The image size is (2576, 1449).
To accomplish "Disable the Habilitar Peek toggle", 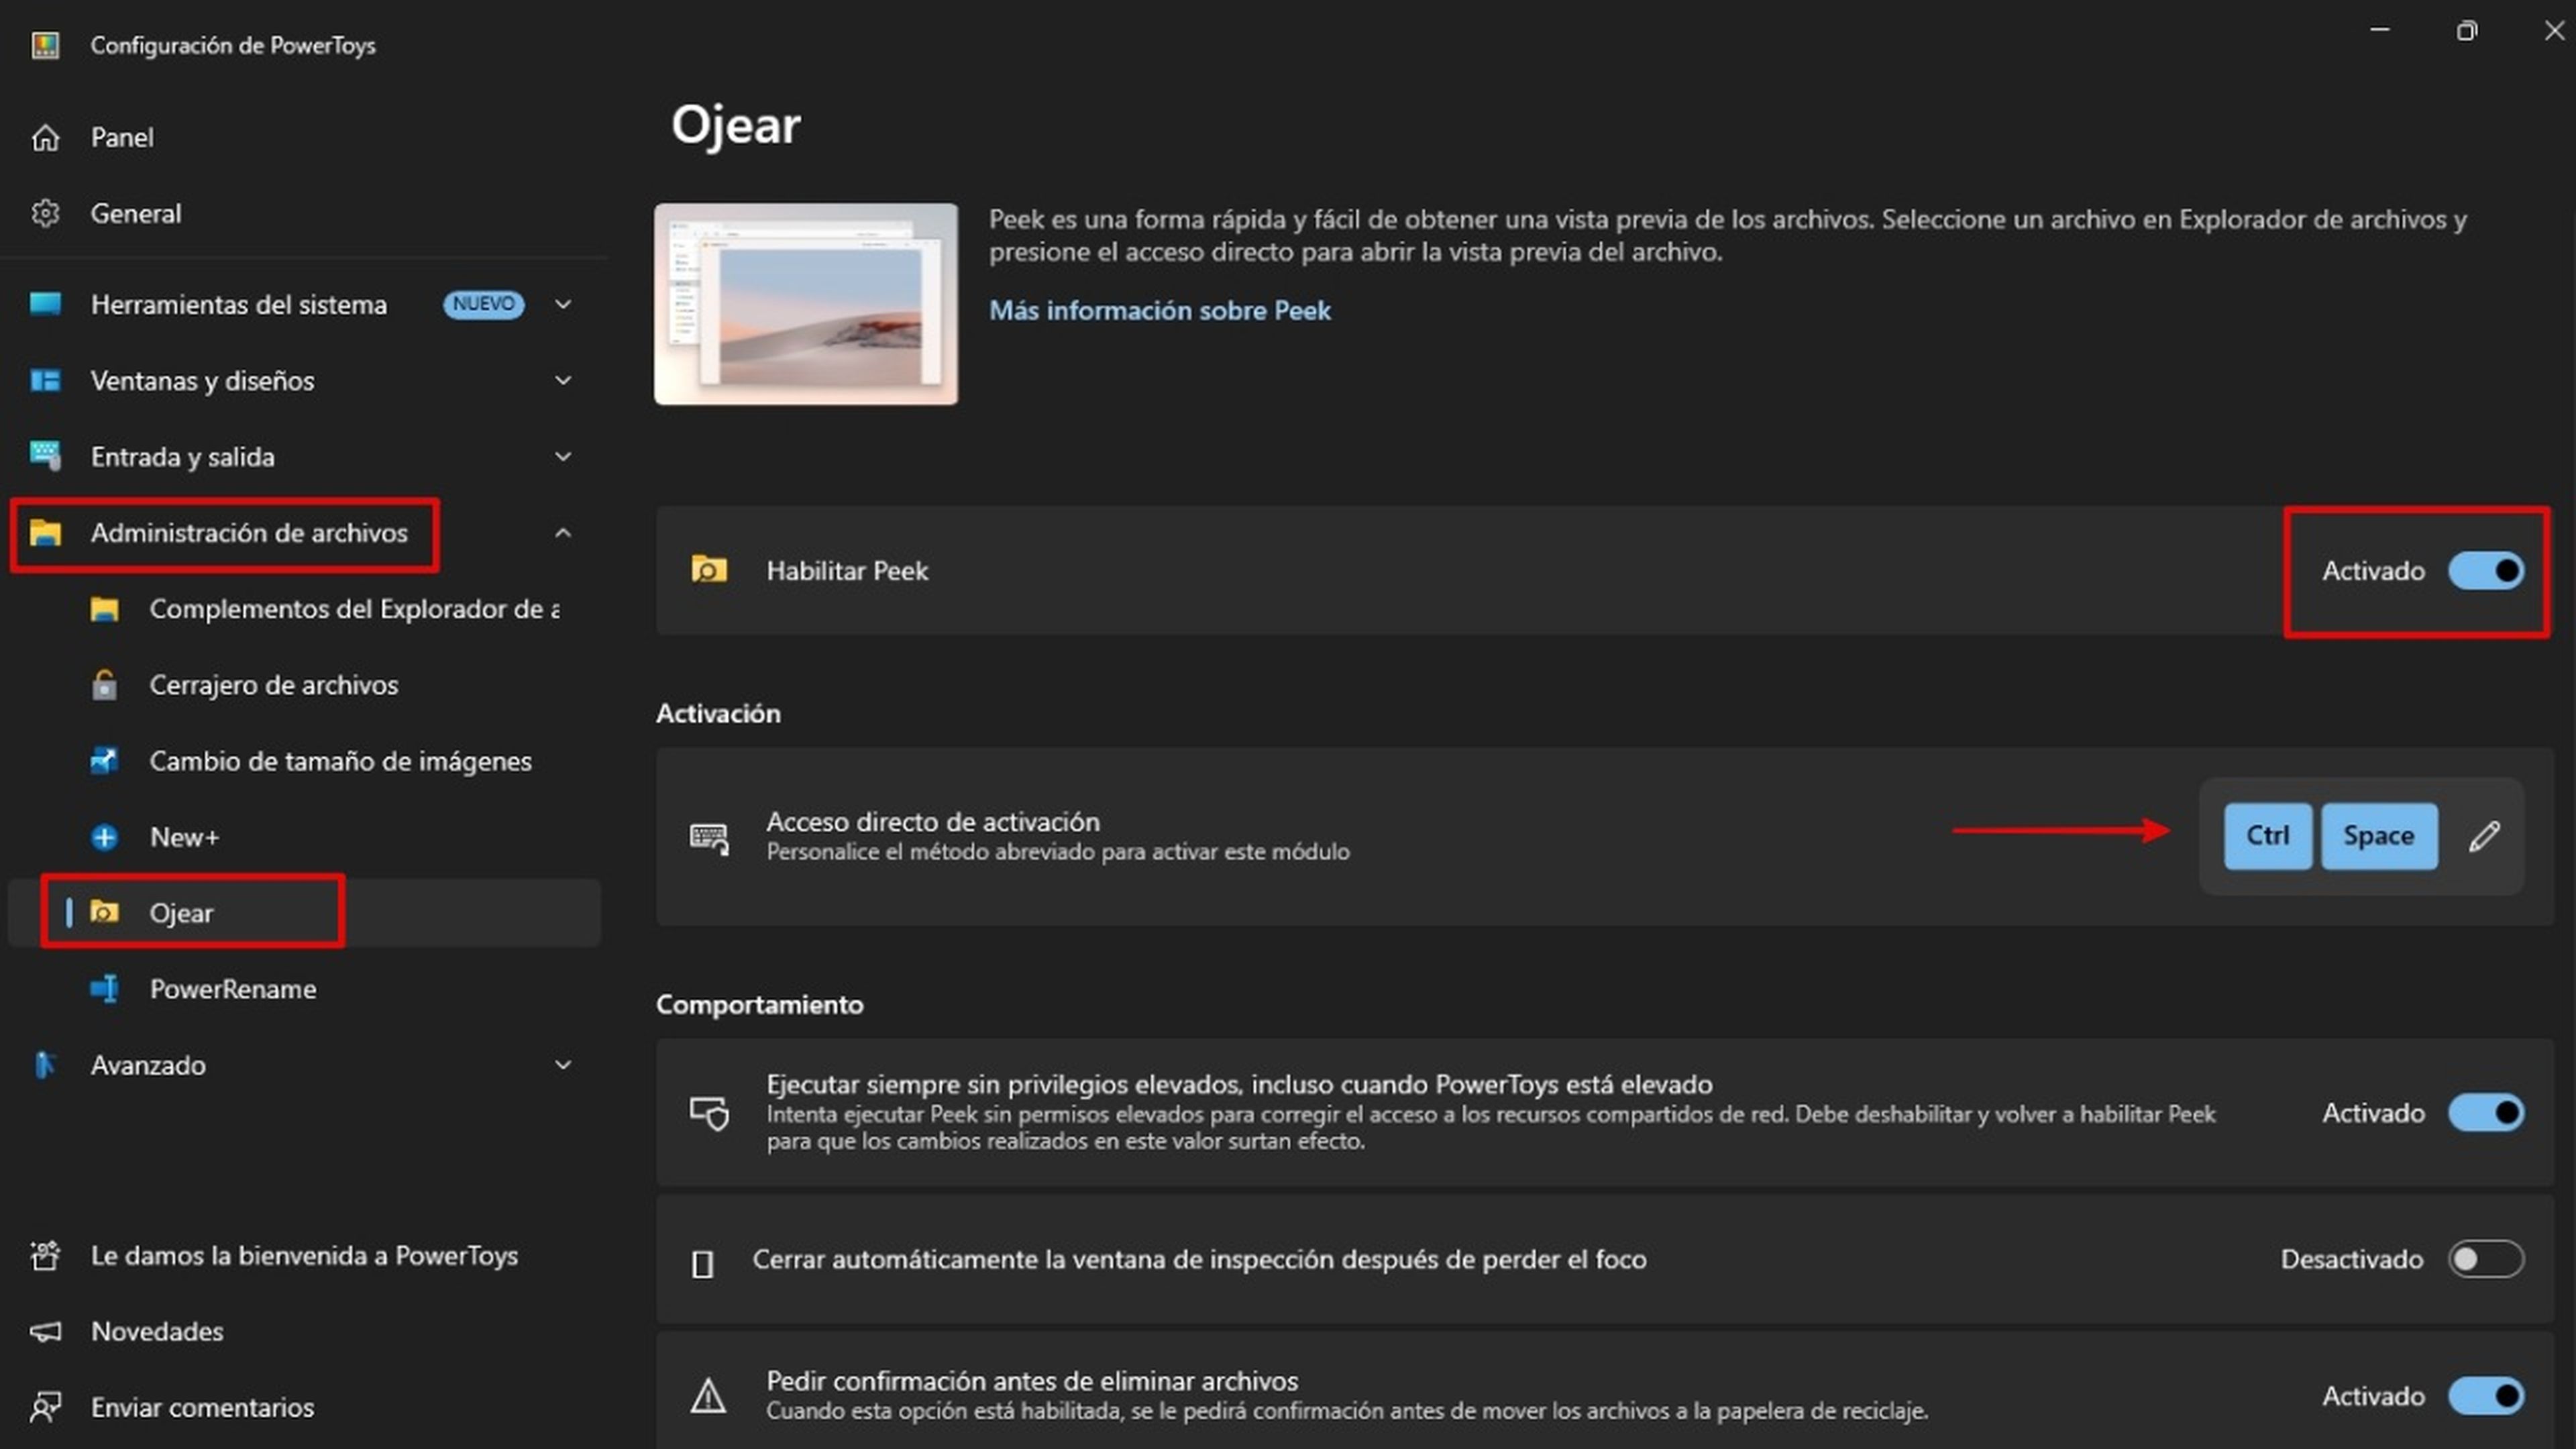I will click(2486, 571).
